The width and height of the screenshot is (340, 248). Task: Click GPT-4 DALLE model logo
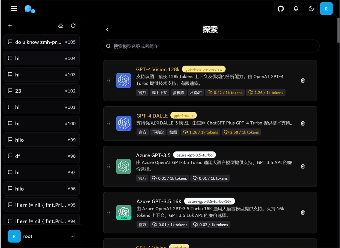coord(124,123)
